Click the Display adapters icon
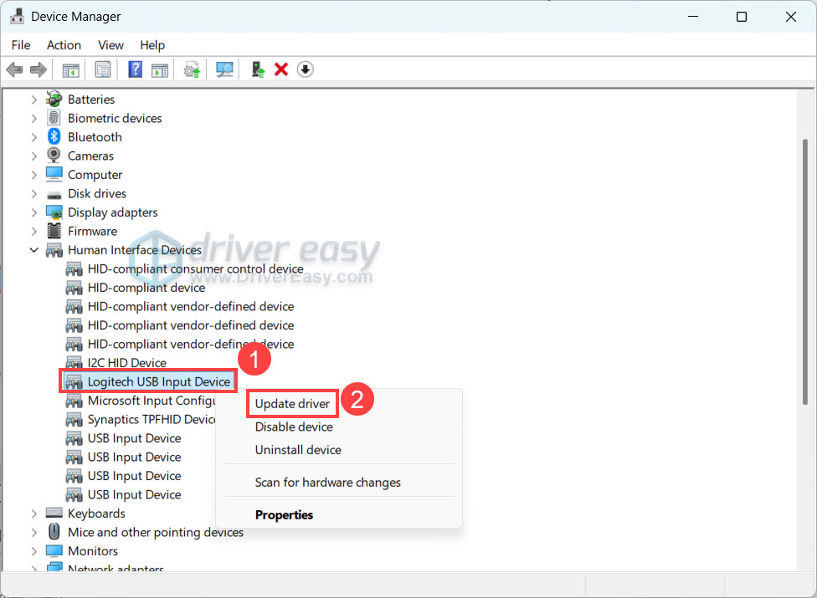This screenshot has height=598, width=817. click(x=54, y=212)
